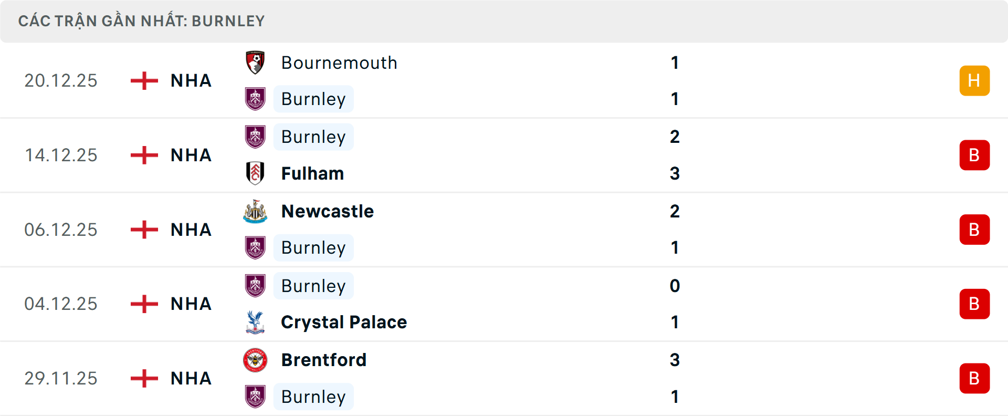Click the NHA label in the Brentford match row

tap(190, 378)
